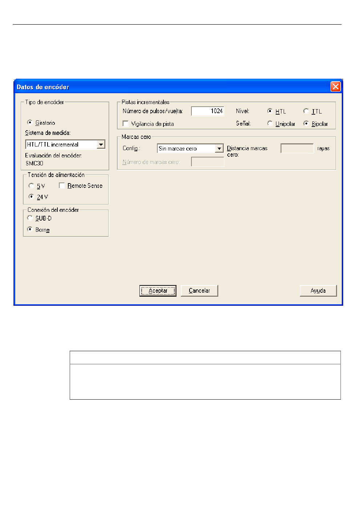Viewport: 345px width, 507px height.
Task: Open the Config. zero marks dropdown
Action: pyautogui.click(x=219, y=148)
